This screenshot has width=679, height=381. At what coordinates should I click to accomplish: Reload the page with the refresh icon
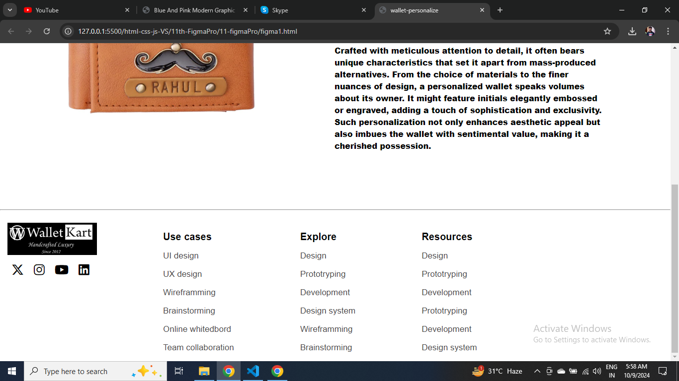click(x=47, y=31)
